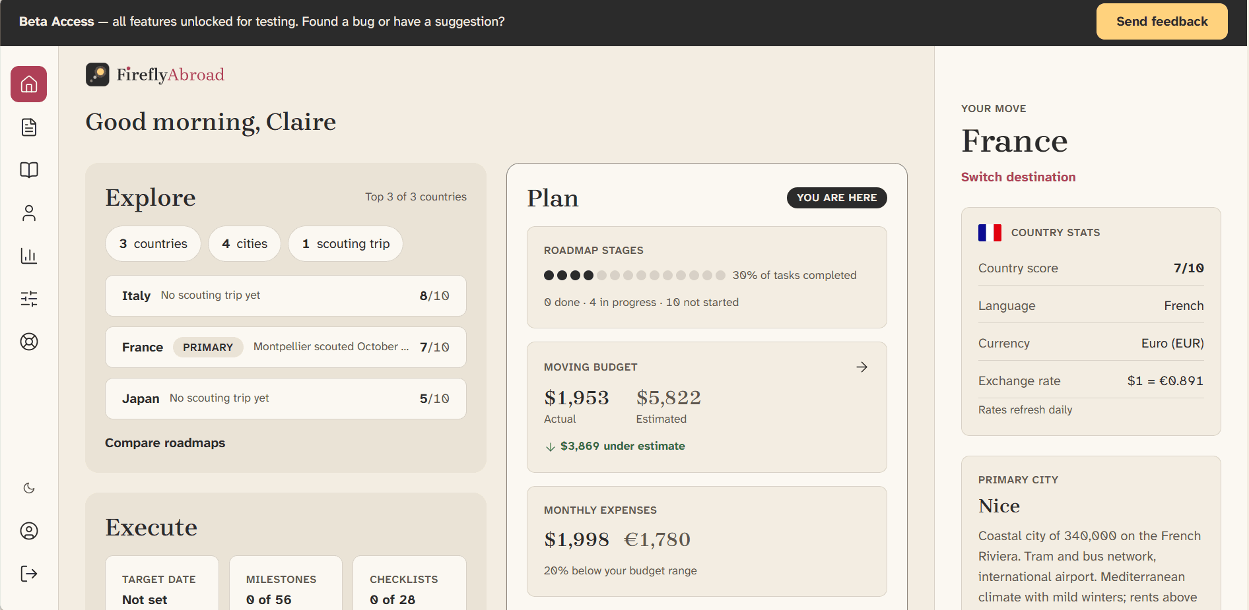Click the Estimated $5,822 budget amount
The width and height of the screenshot is (1249, 610).
[x=668, y=398]
